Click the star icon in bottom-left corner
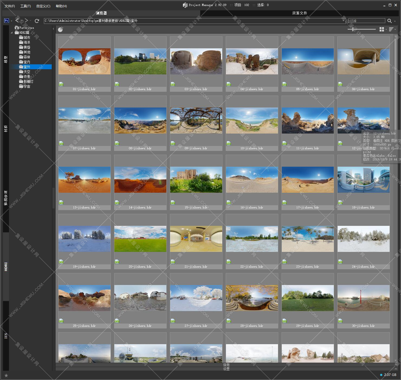 pyautogui.click(x=6, y=376)
